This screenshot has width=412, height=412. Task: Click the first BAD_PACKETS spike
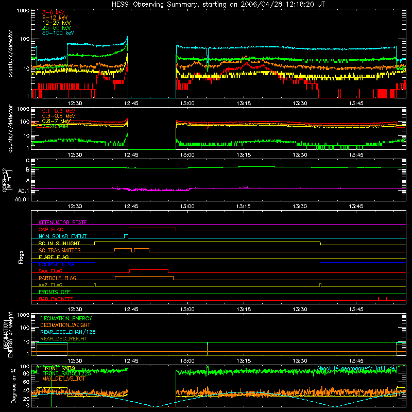tap(379, 299)
